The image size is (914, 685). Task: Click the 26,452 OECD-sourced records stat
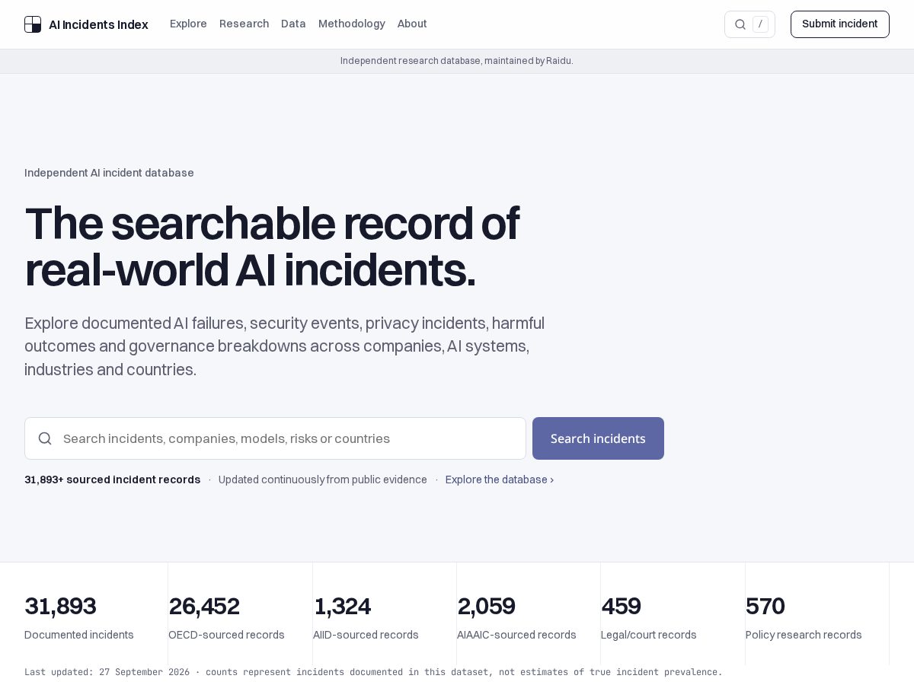(x=226, y=617)
